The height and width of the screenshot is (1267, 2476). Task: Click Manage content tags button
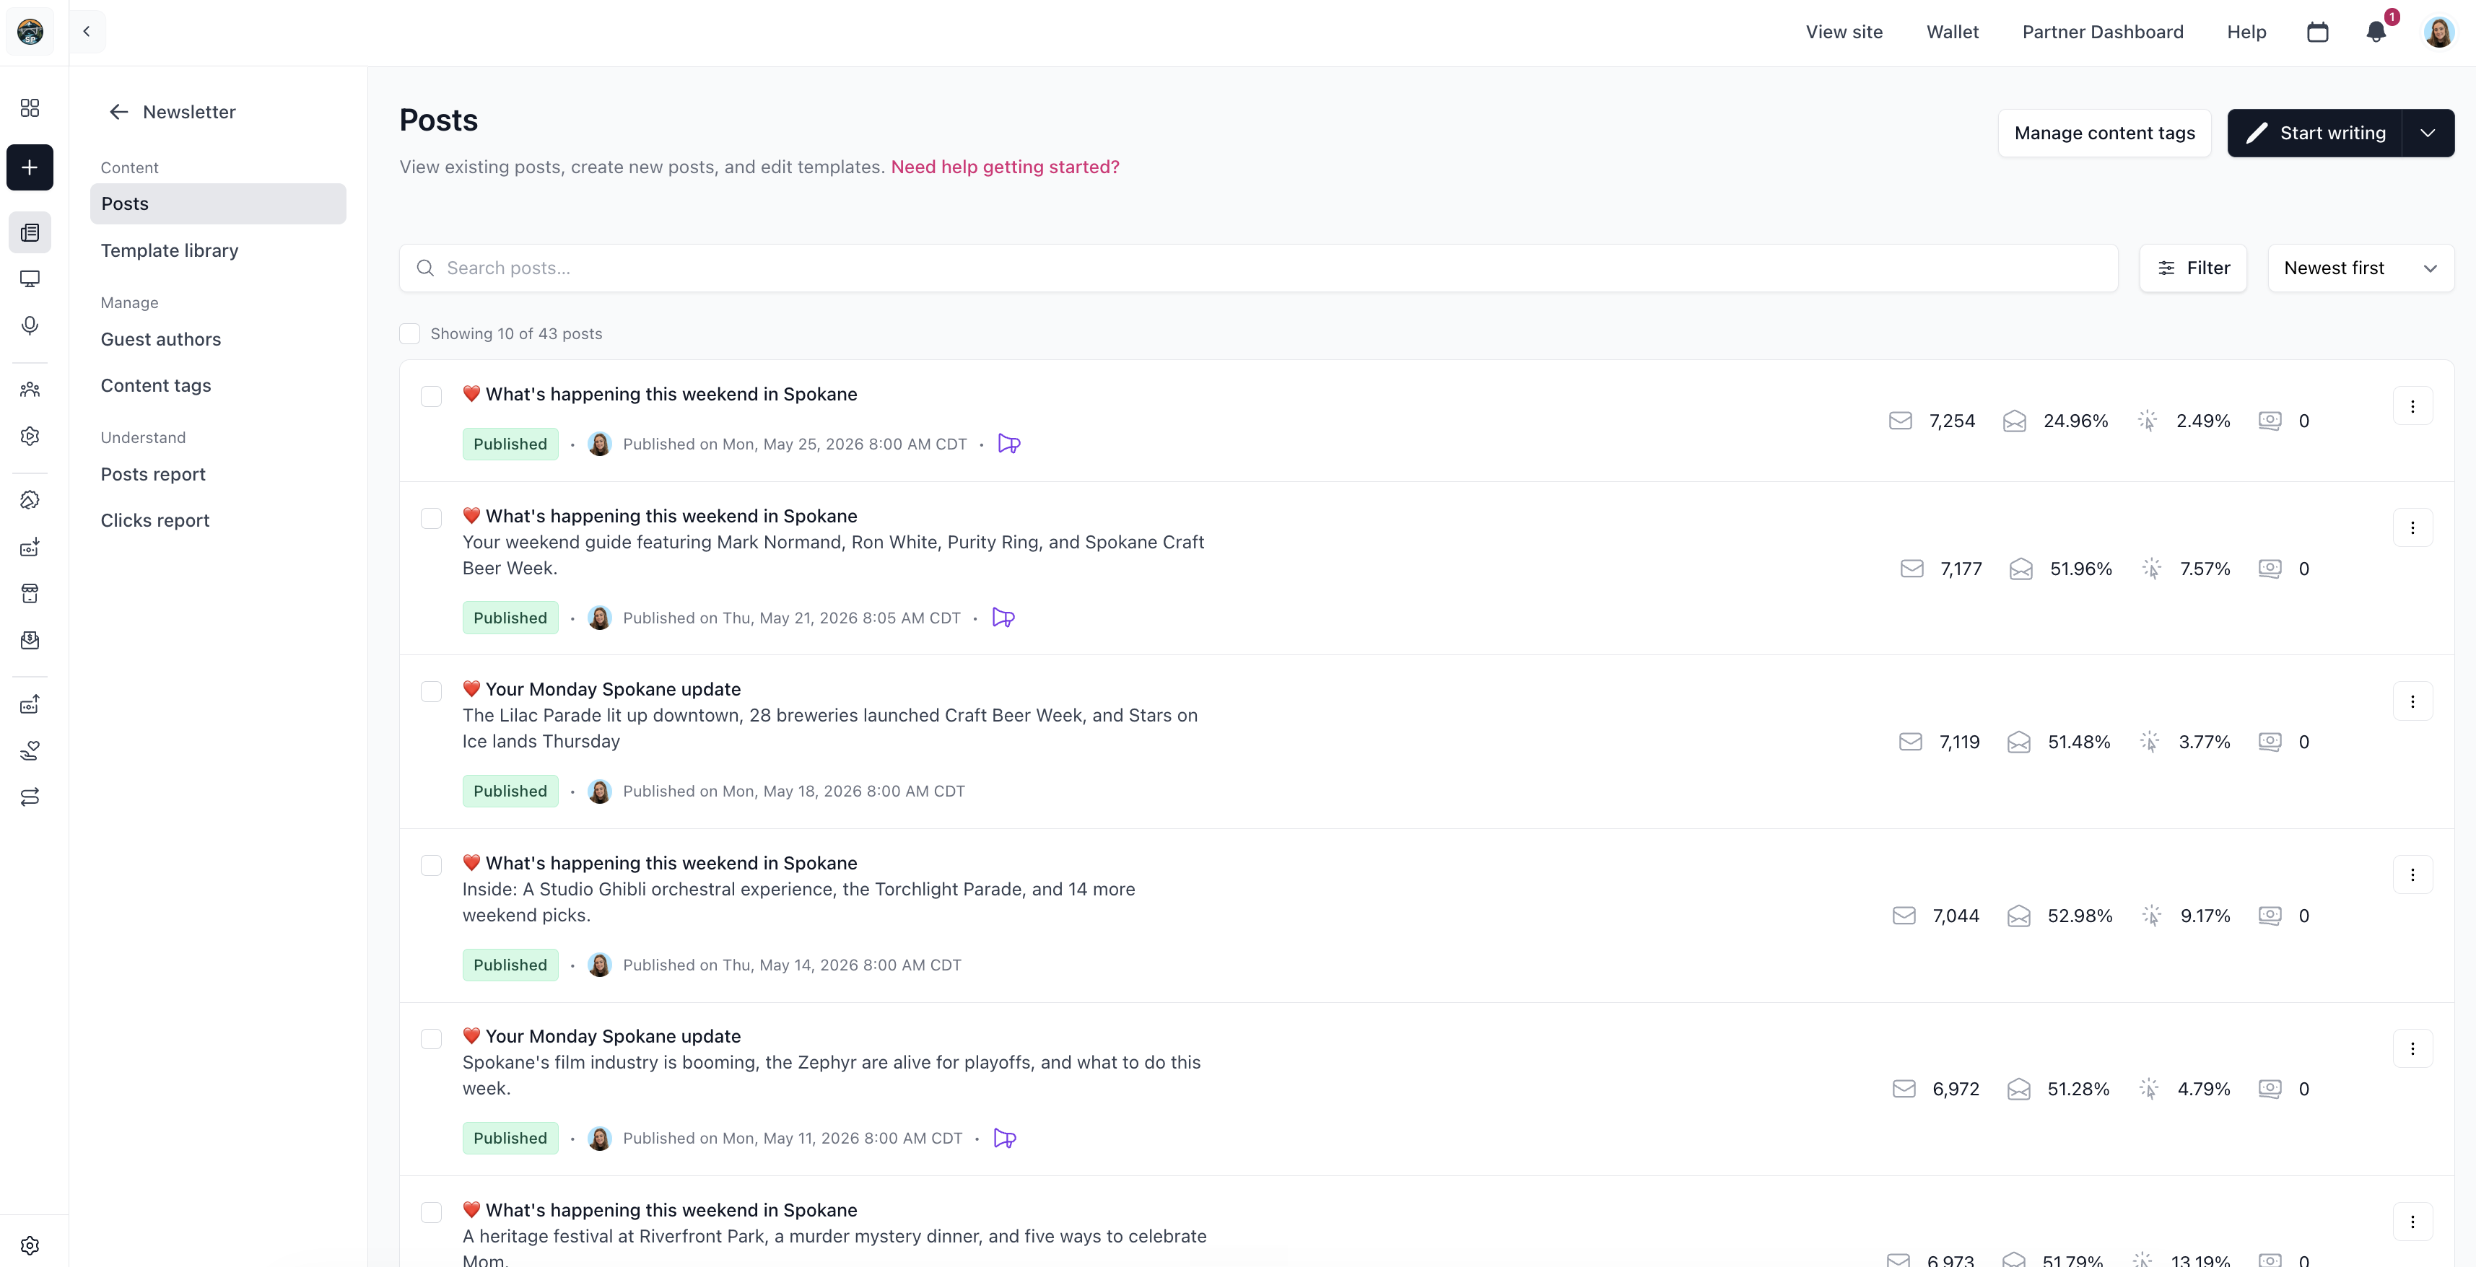pyautogui.click(x=2105, y=133)
